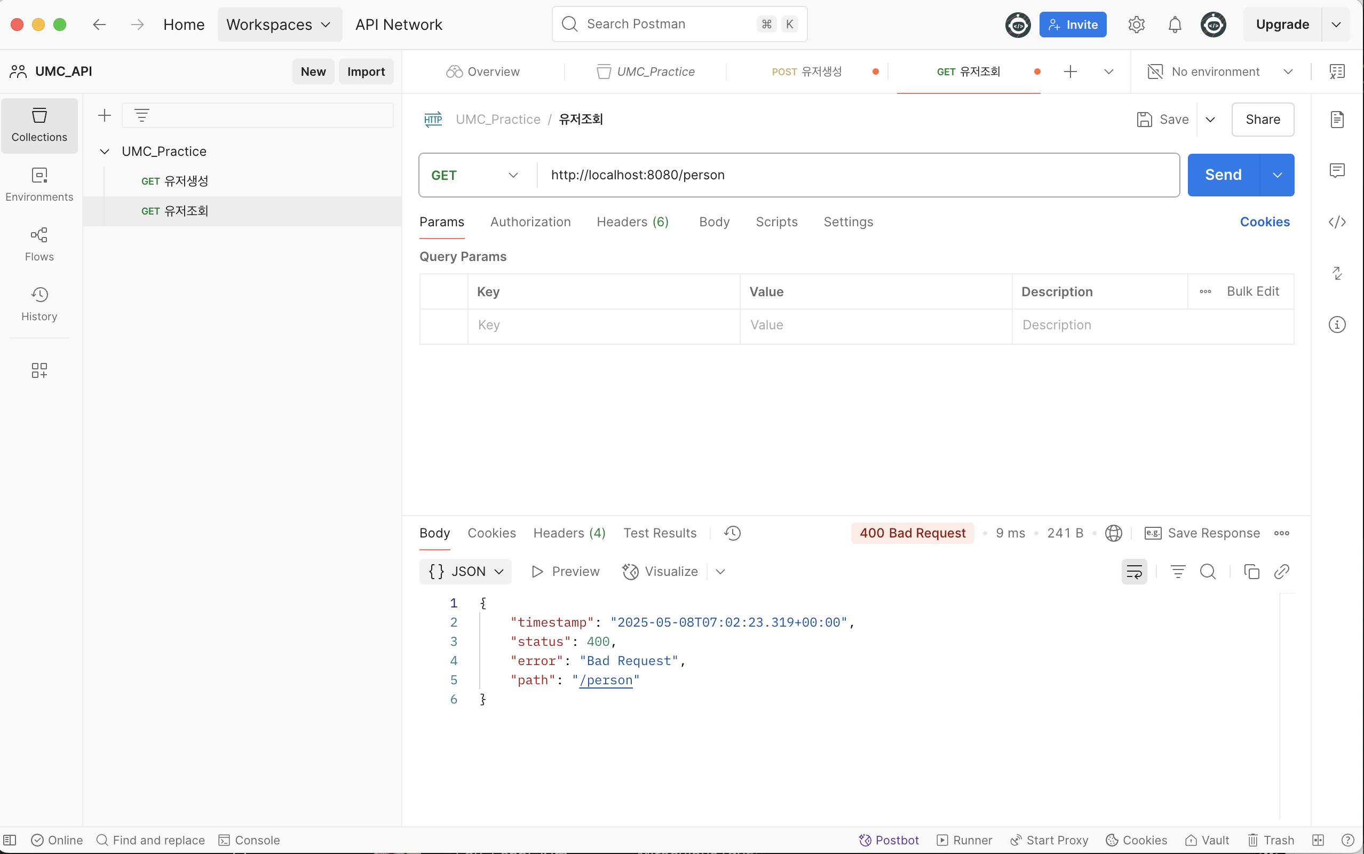Screen dimensions: 1364x854
Task: Open the notifications bell
Action: 1175,25
